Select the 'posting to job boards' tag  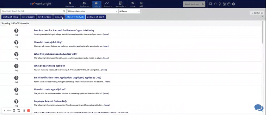coord(96,17)
